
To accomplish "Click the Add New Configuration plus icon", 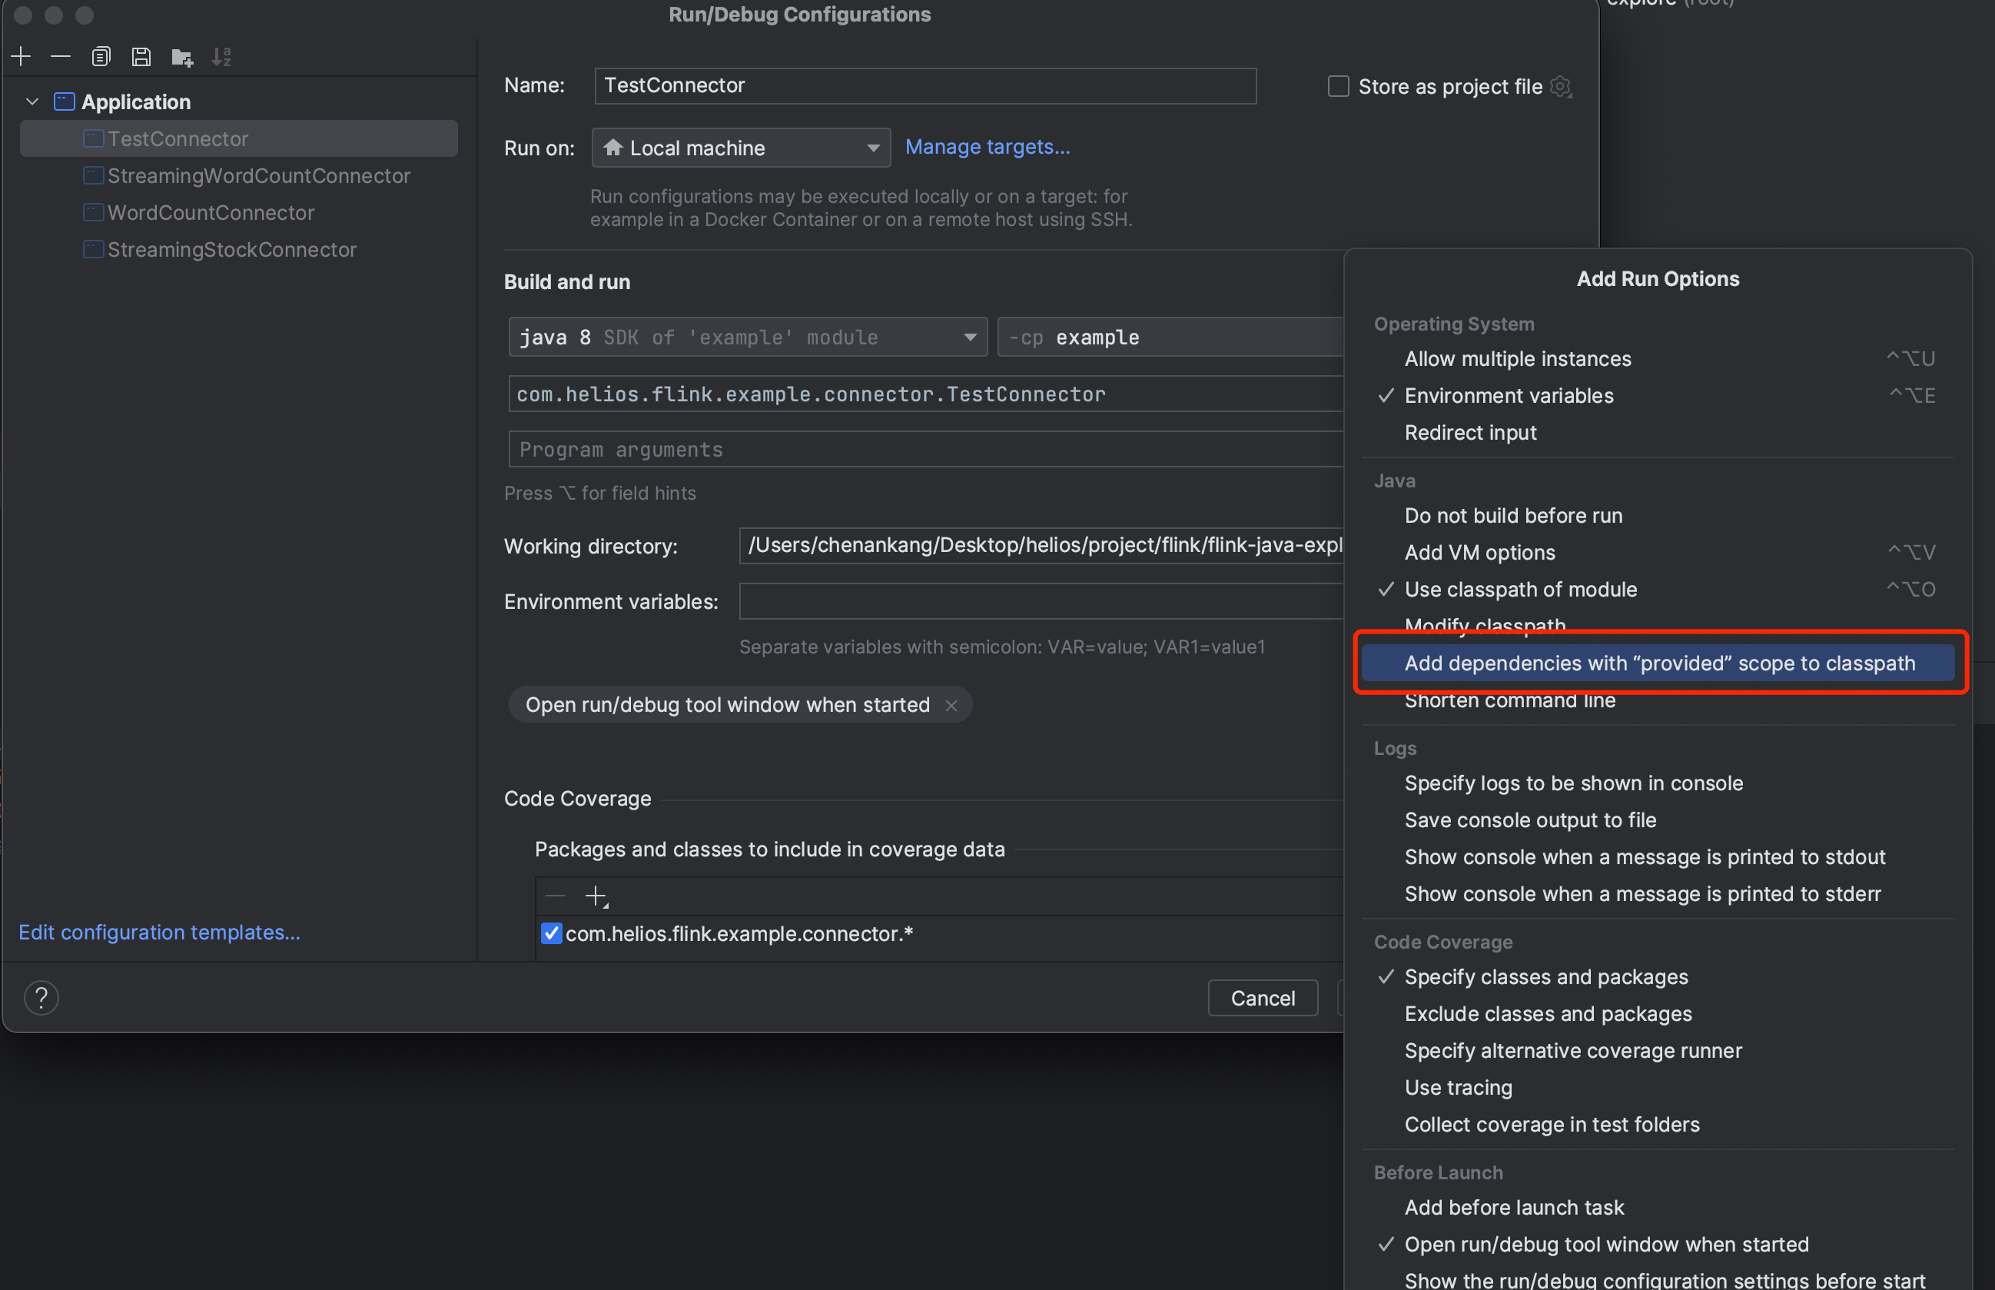I will point(21,56).
